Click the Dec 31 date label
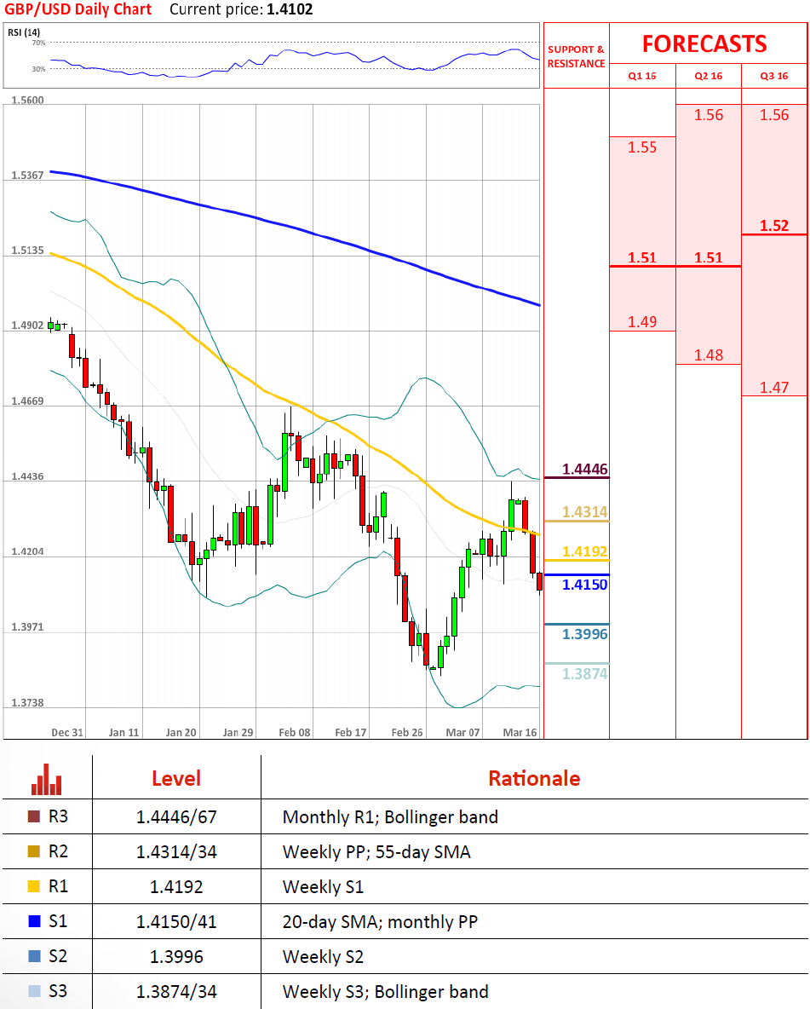The image size is (810, 1009). point(67,732)
